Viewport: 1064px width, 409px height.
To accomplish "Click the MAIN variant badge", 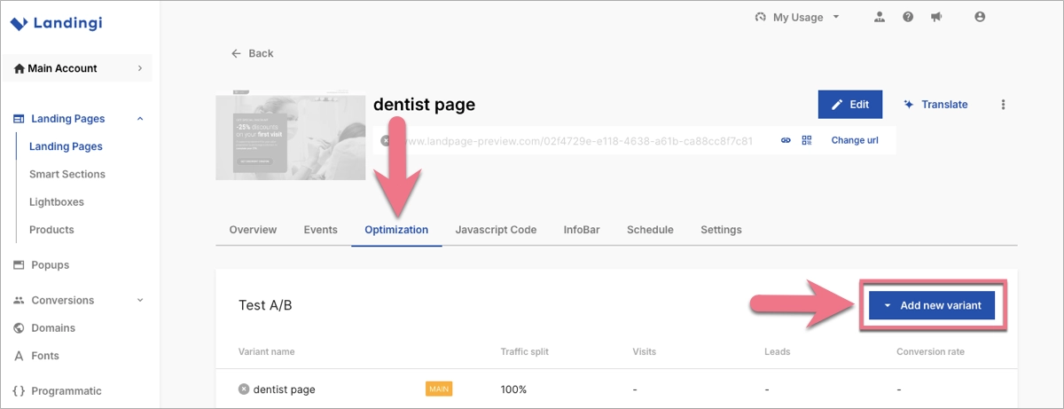I will pos(439,389).
